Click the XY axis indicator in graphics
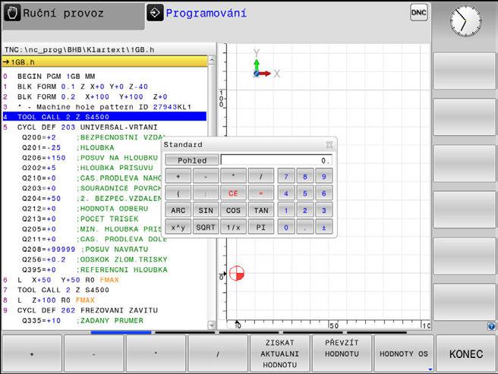 coord(266,64)
